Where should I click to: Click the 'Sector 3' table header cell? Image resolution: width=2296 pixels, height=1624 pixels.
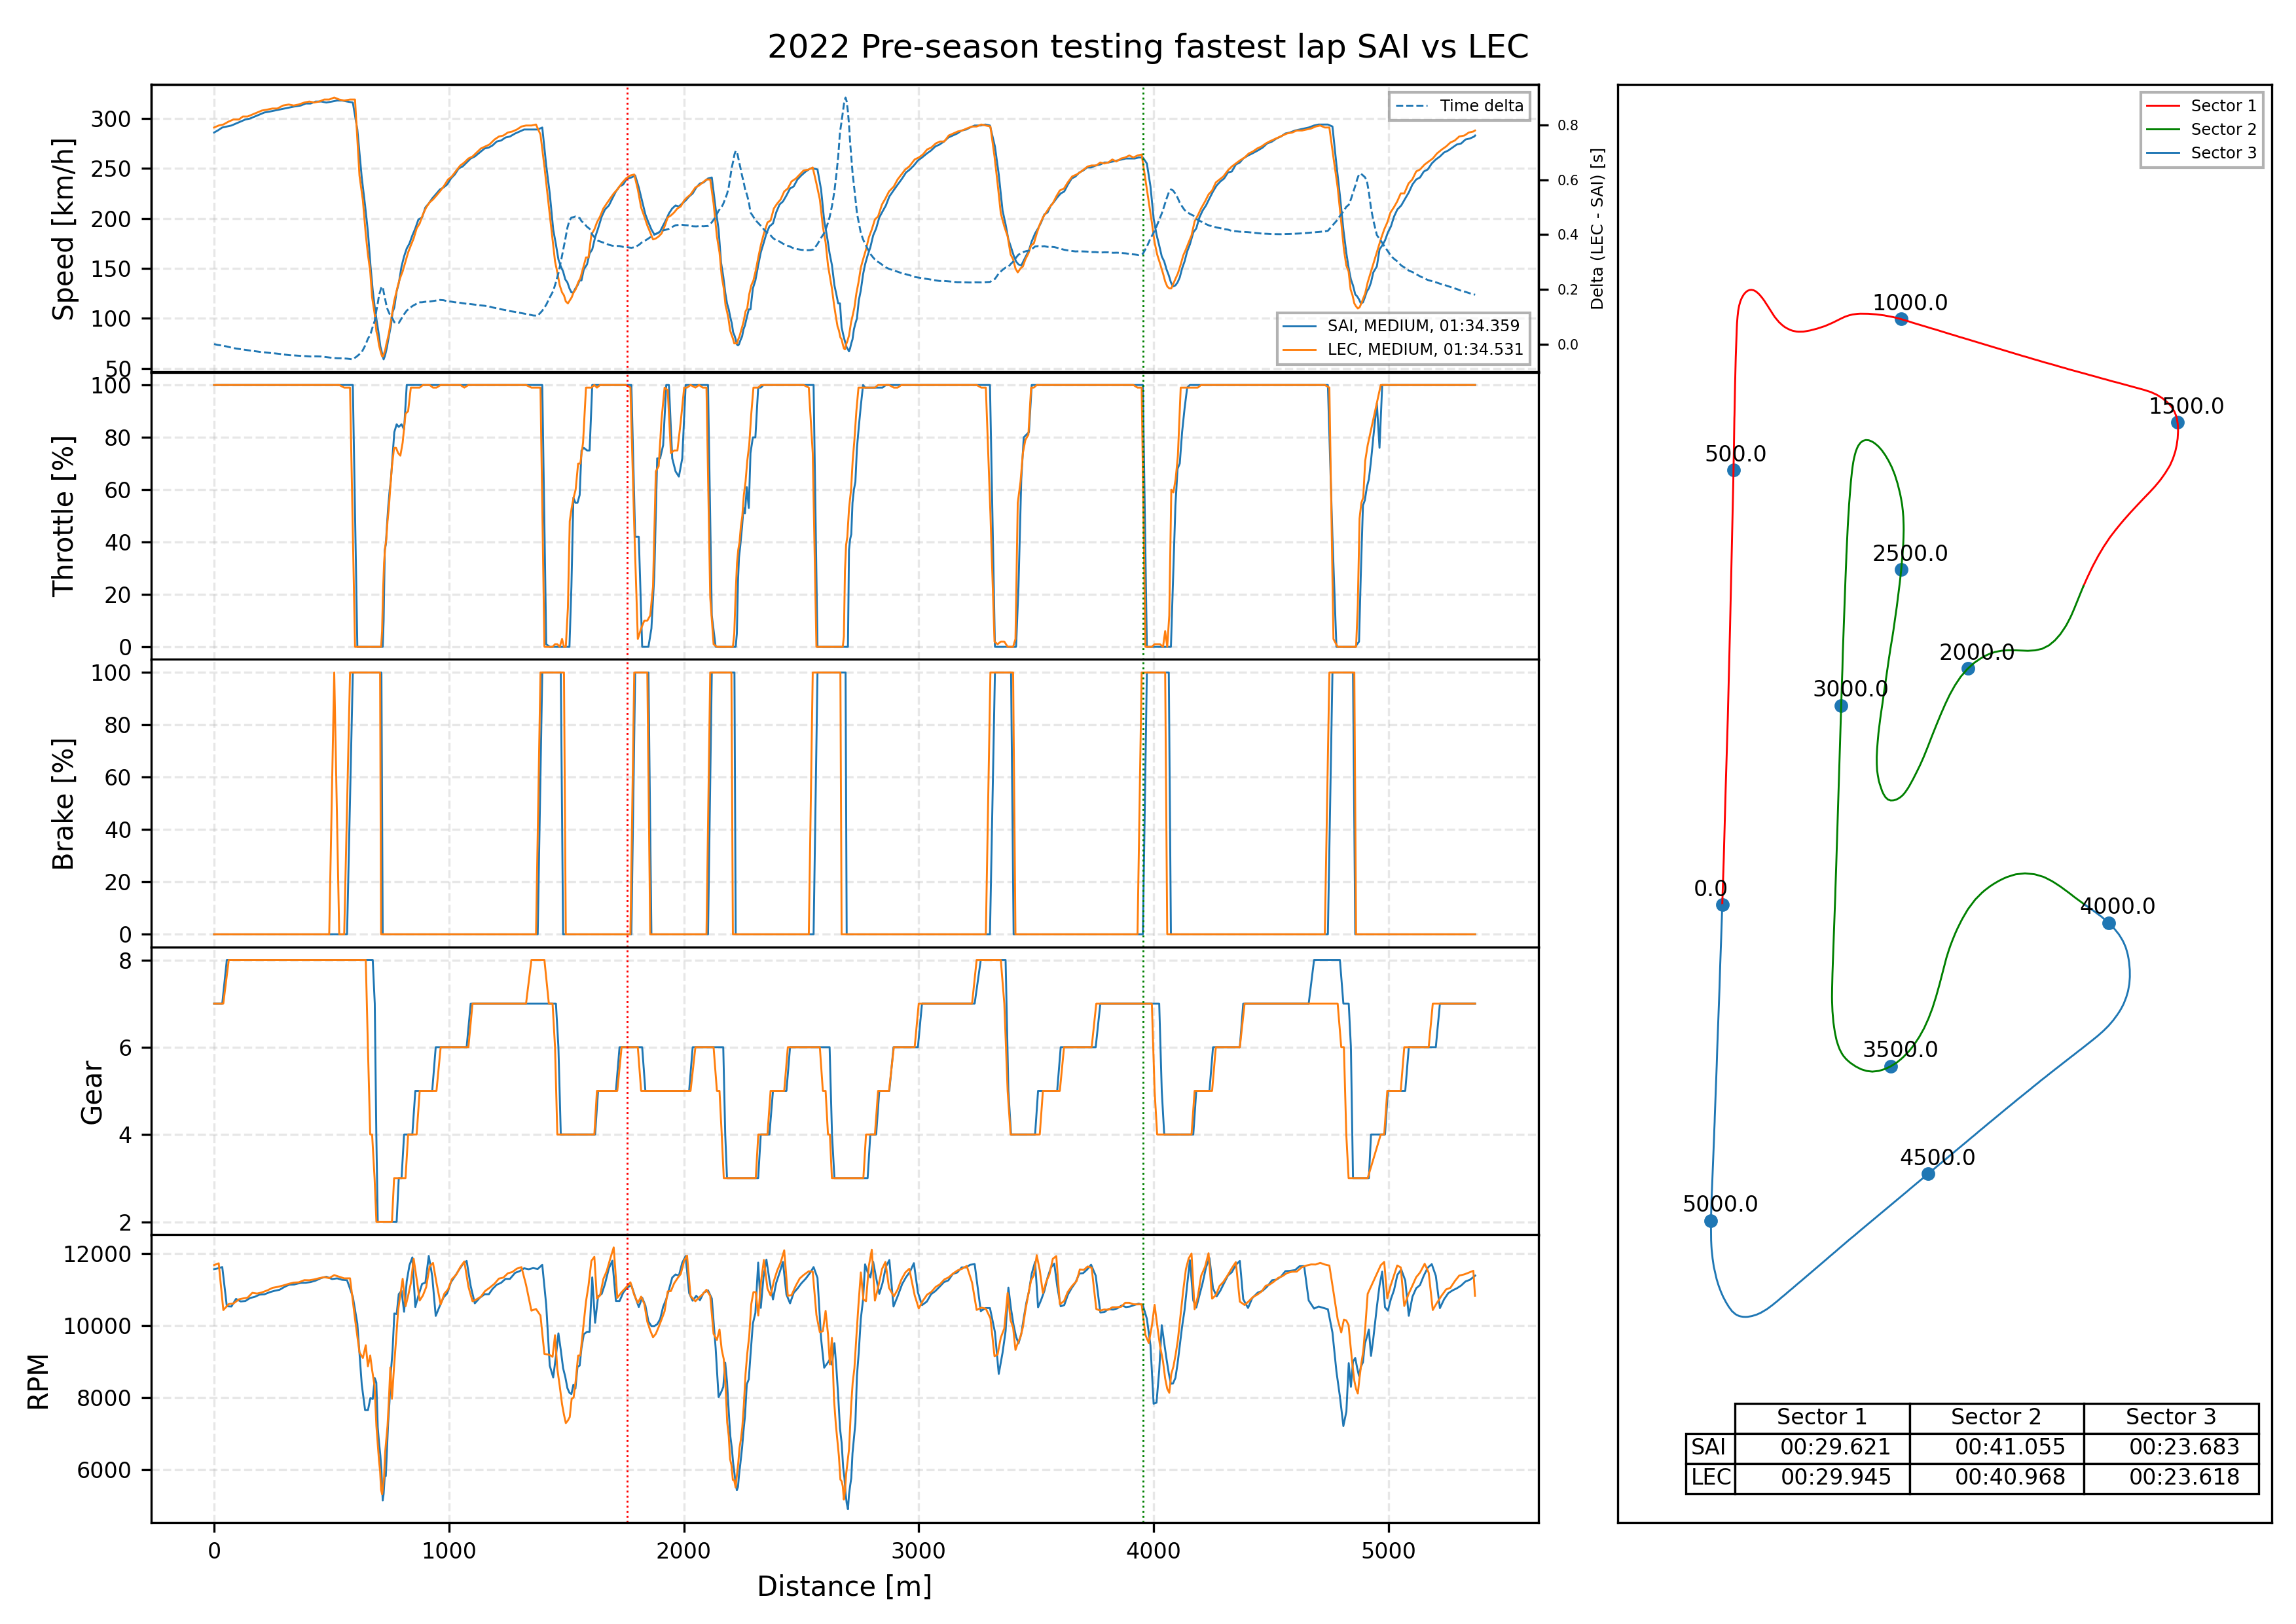(x=2171, y=1418)
